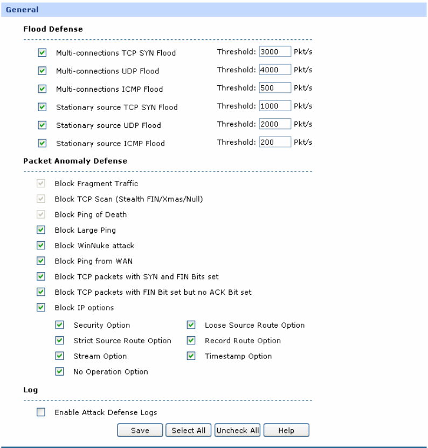Uncheck No Operation Option
This screenshot has width=428, height=448.
(x=59, y=372)
